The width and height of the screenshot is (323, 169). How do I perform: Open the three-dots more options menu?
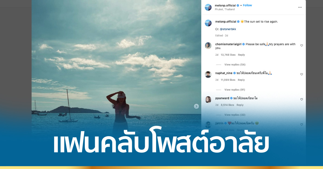(300, 7)
